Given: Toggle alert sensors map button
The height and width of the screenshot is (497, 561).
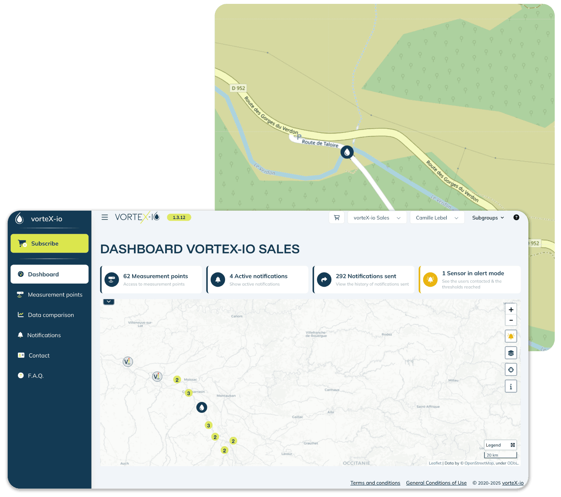Looking at the screenshot, I should pos(511,336).
